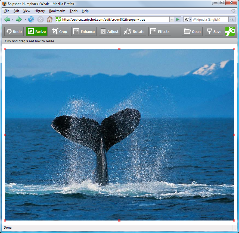This screenshot has height=233, width=239.
Task: Click the Undo tool button
Action: 14,32
